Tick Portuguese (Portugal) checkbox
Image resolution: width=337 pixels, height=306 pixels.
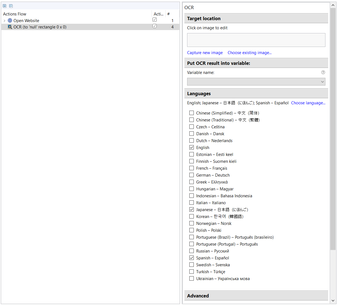click(x=192, y=244)
